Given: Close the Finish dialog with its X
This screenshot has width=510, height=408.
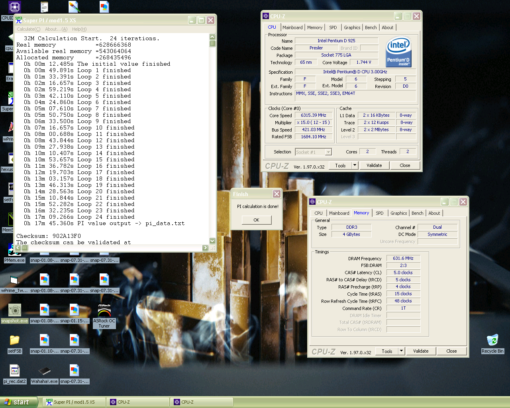Looking at the screenshot, I should coord(277,194).
